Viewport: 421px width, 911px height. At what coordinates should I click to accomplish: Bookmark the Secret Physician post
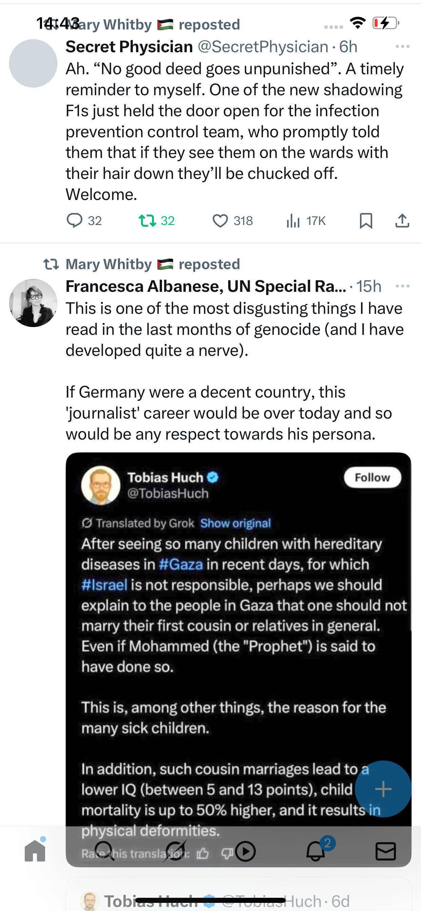tap(365, 221)
